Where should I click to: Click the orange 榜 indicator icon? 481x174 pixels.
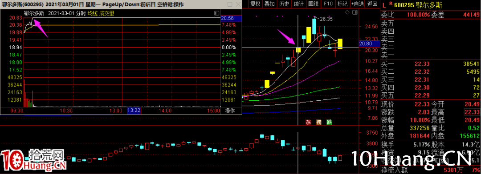coord(319,123)
